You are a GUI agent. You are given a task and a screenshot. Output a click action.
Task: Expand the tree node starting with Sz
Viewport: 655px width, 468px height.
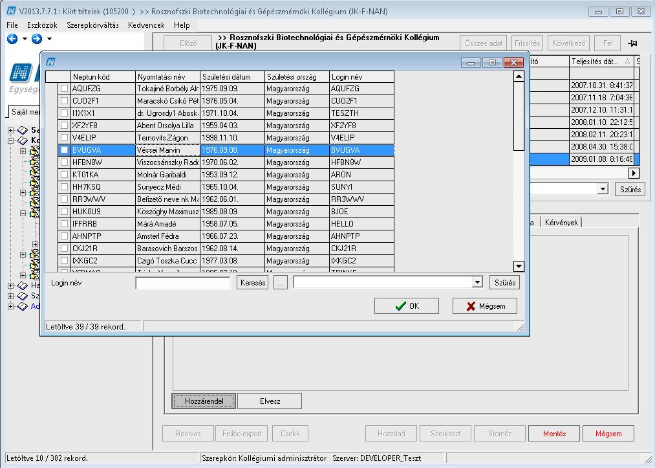(11, 296)
